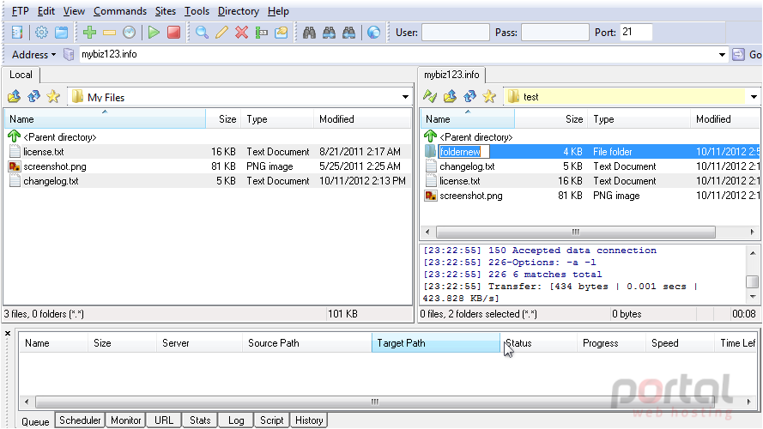Click the pencil edit icon
The width and height of the screenshot is (763, 429).
[x=222, y=33]
